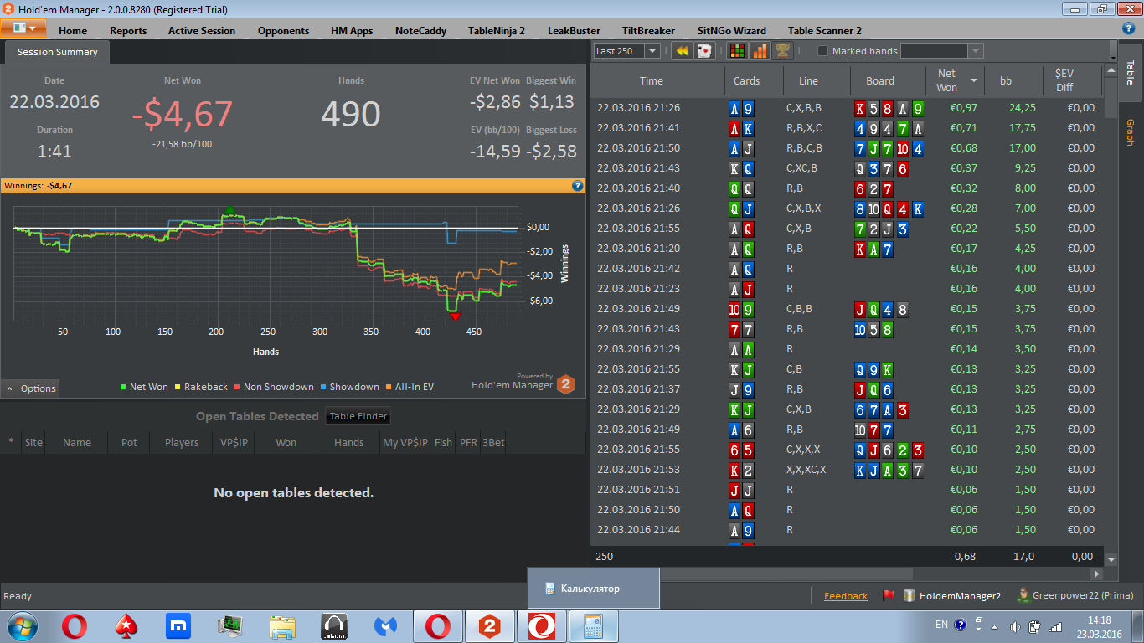Screen dimensions: 1144x643
Task: Click the red flag icon in status bar
Action: click(x=889, y=596)
